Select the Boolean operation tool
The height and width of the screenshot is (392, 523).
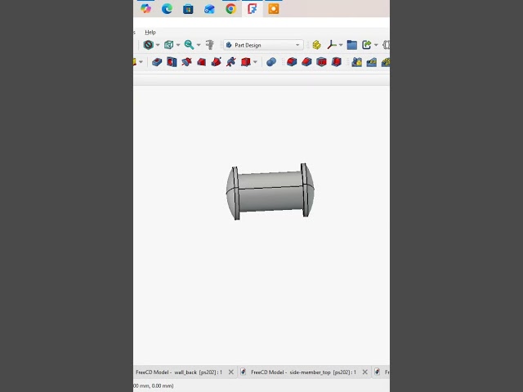pos(271,62)
